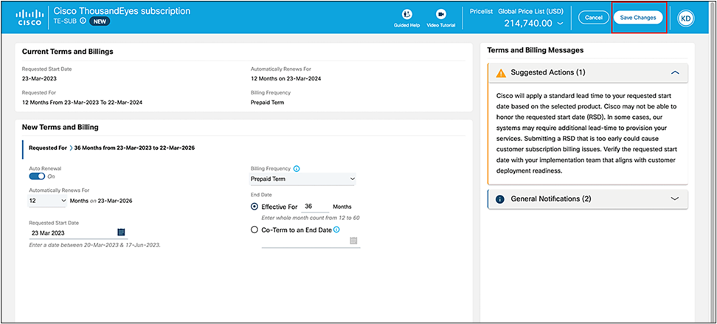Click the General Notifications info icon

click(x=500, y=199)
